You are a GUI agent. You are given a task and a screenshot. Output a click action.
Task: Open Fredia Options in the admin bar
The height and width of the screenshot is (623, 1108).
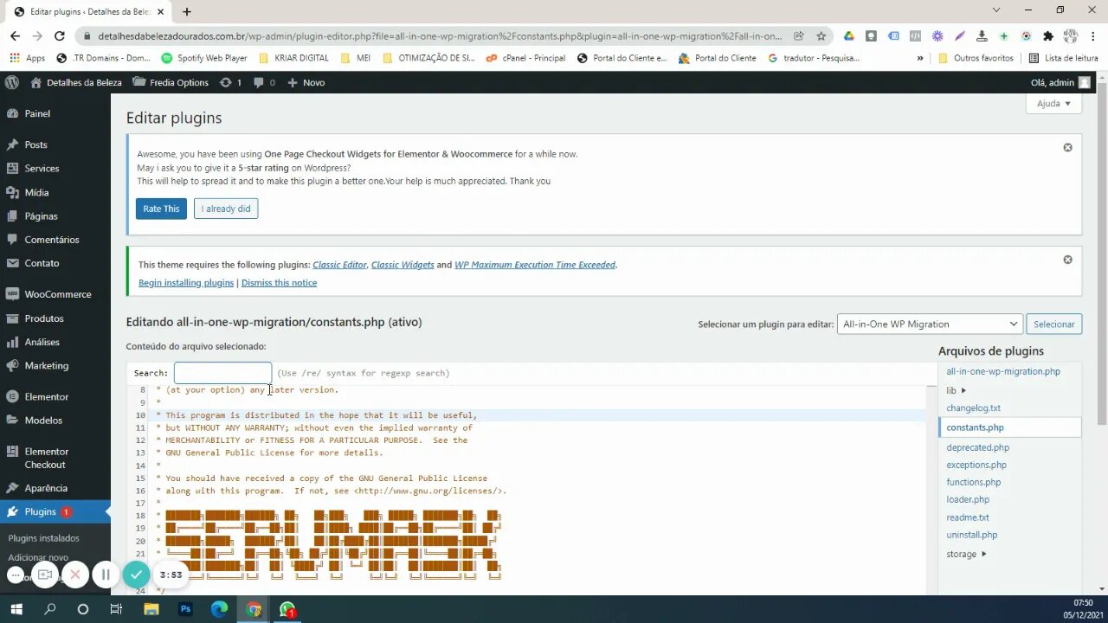click(171, 82)
